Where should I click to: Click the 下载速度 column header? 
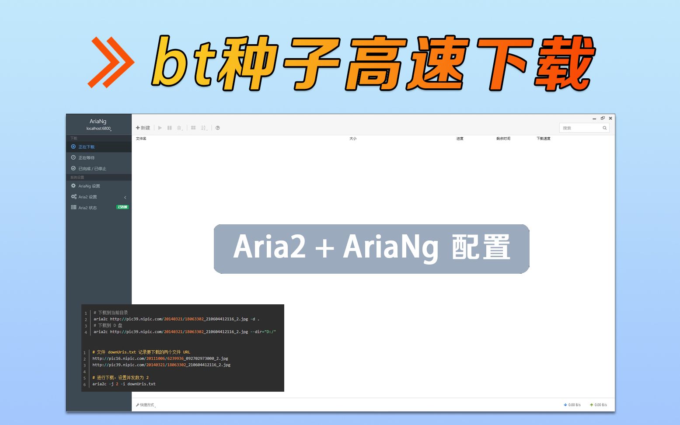pyautogui.click(x=544, y=139)
